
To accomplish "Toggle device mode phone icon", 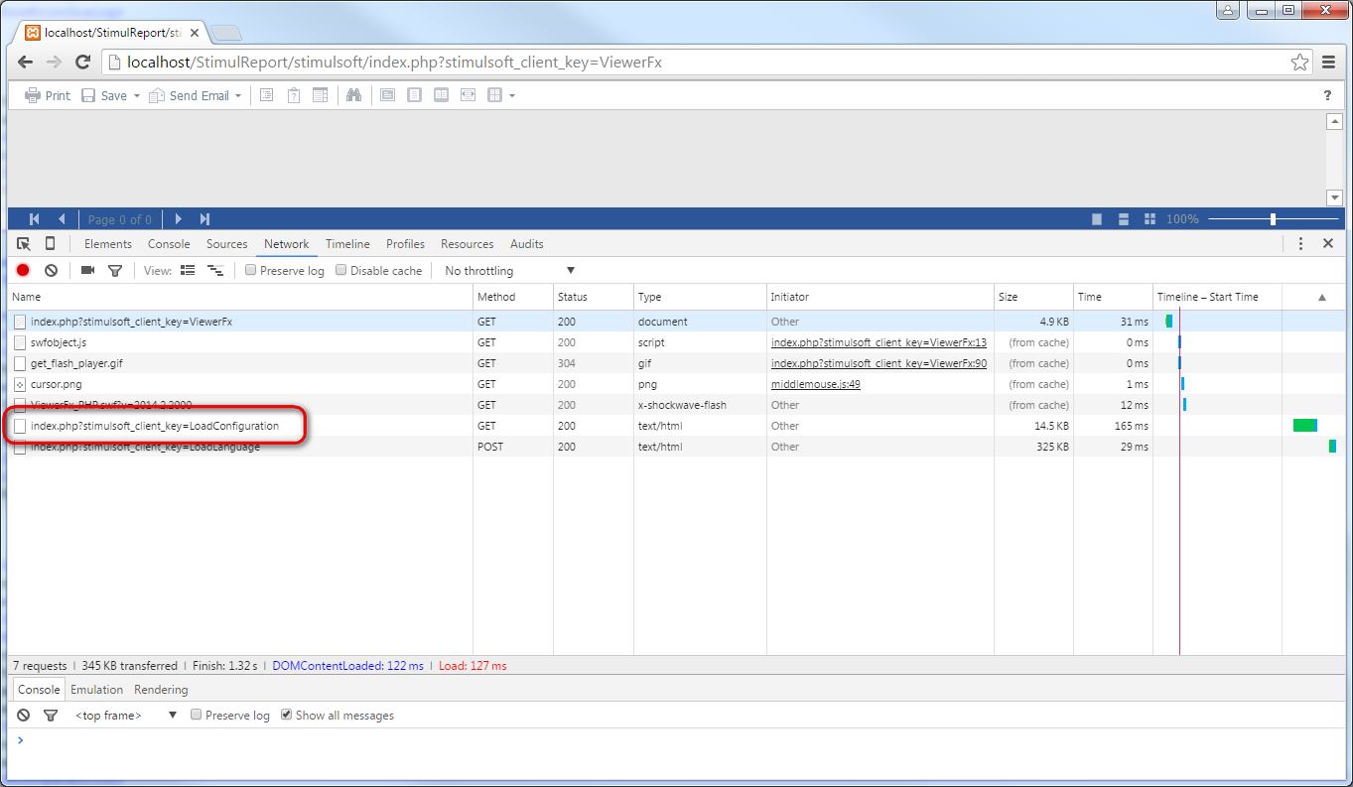I will click(50, 244).
